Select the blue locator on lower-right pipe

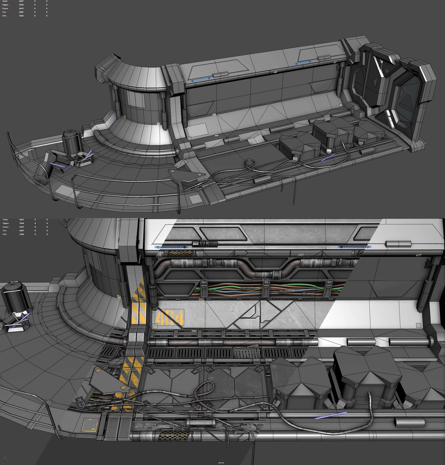pyautogui.click(x=331, y=416)
